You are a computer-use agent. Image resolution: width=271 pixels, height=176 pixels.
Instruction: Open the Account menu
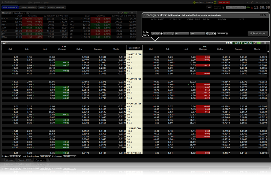click(38, 2)
